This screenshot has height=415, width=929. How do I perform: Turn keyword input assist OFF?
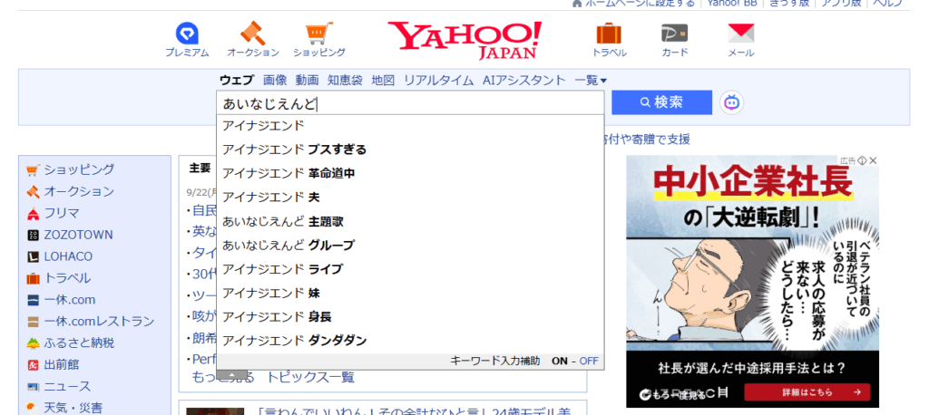589,361
